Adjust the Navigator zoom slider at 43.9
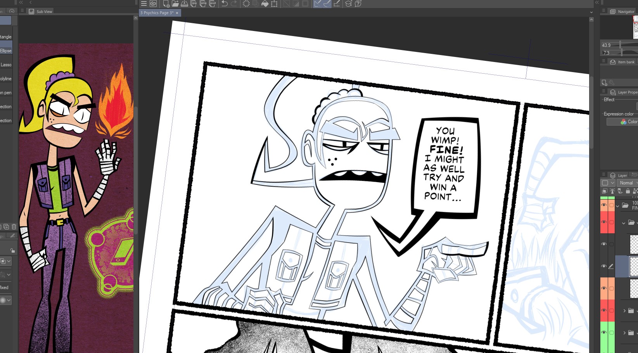The image size is (638, 353). (x=620, y=45)
